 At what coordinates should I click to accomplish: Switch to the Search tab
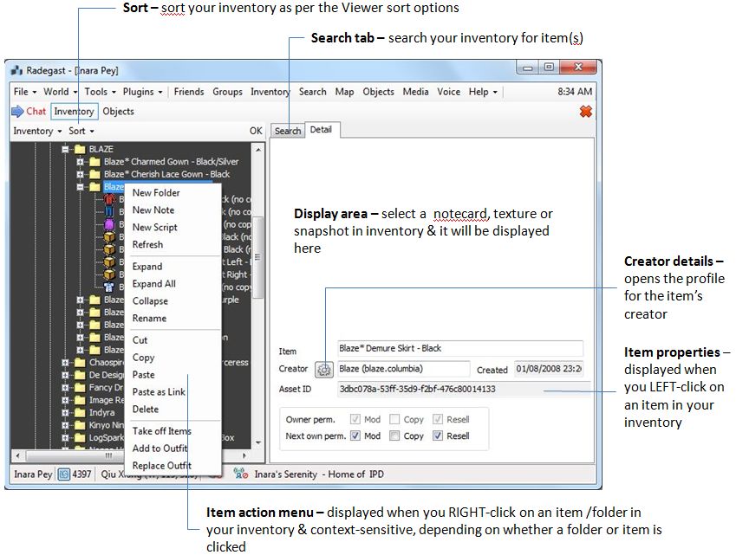click(x=288, y=132)
